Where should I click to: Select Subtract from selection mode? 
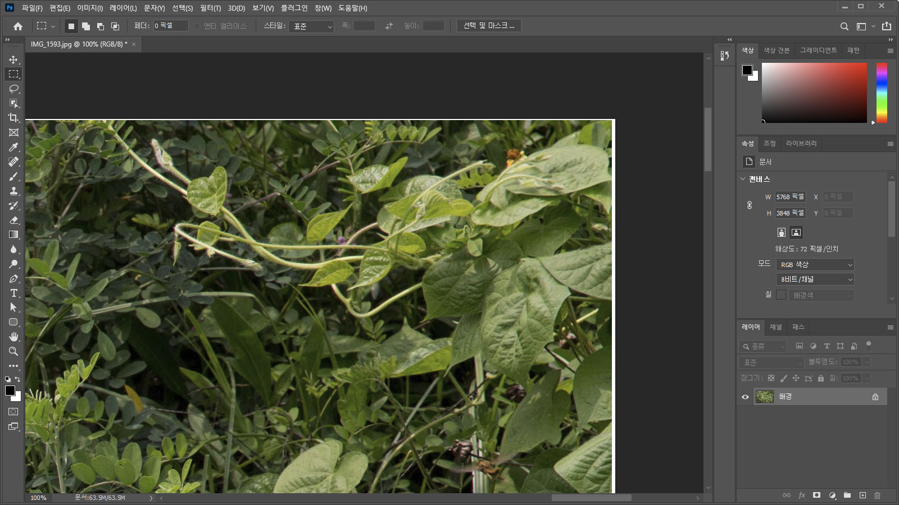[101, 26]
